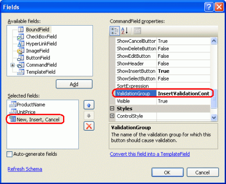Choose New, Insert, Cancel in selected fields
Screen dimensions: 226x184
tap(38, 120)
